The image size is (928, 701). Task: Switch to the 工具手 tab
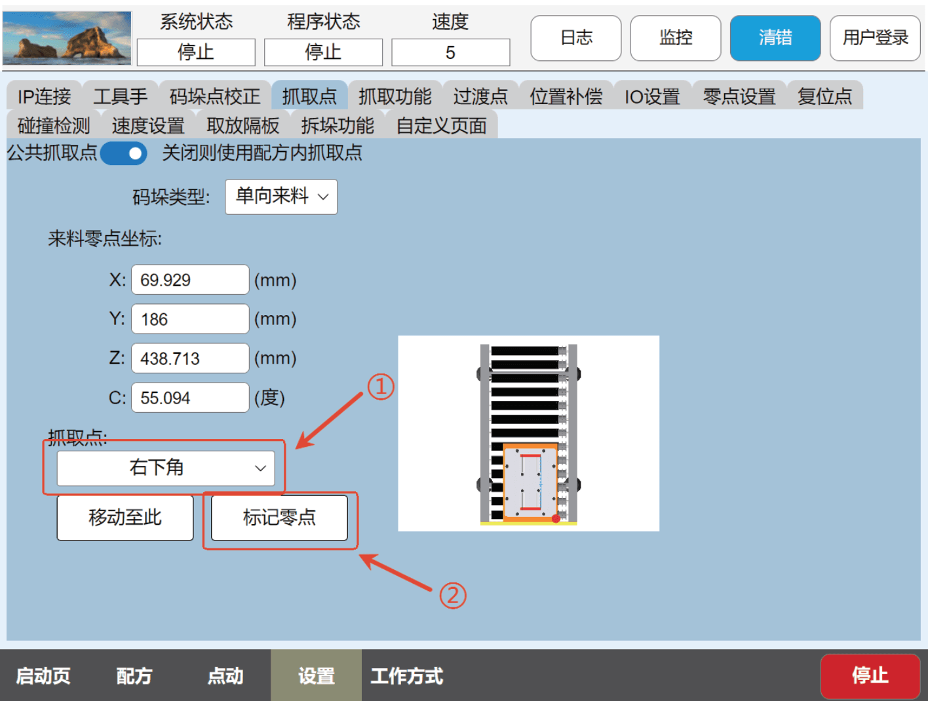coord(121,96)
